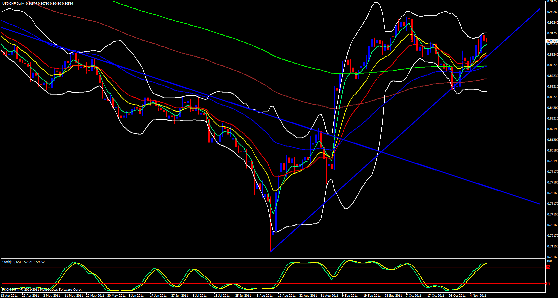This screenshot has width=558, height=298.
Task: Click the bottom starting point of rising trendline
Action: (270, 252)
